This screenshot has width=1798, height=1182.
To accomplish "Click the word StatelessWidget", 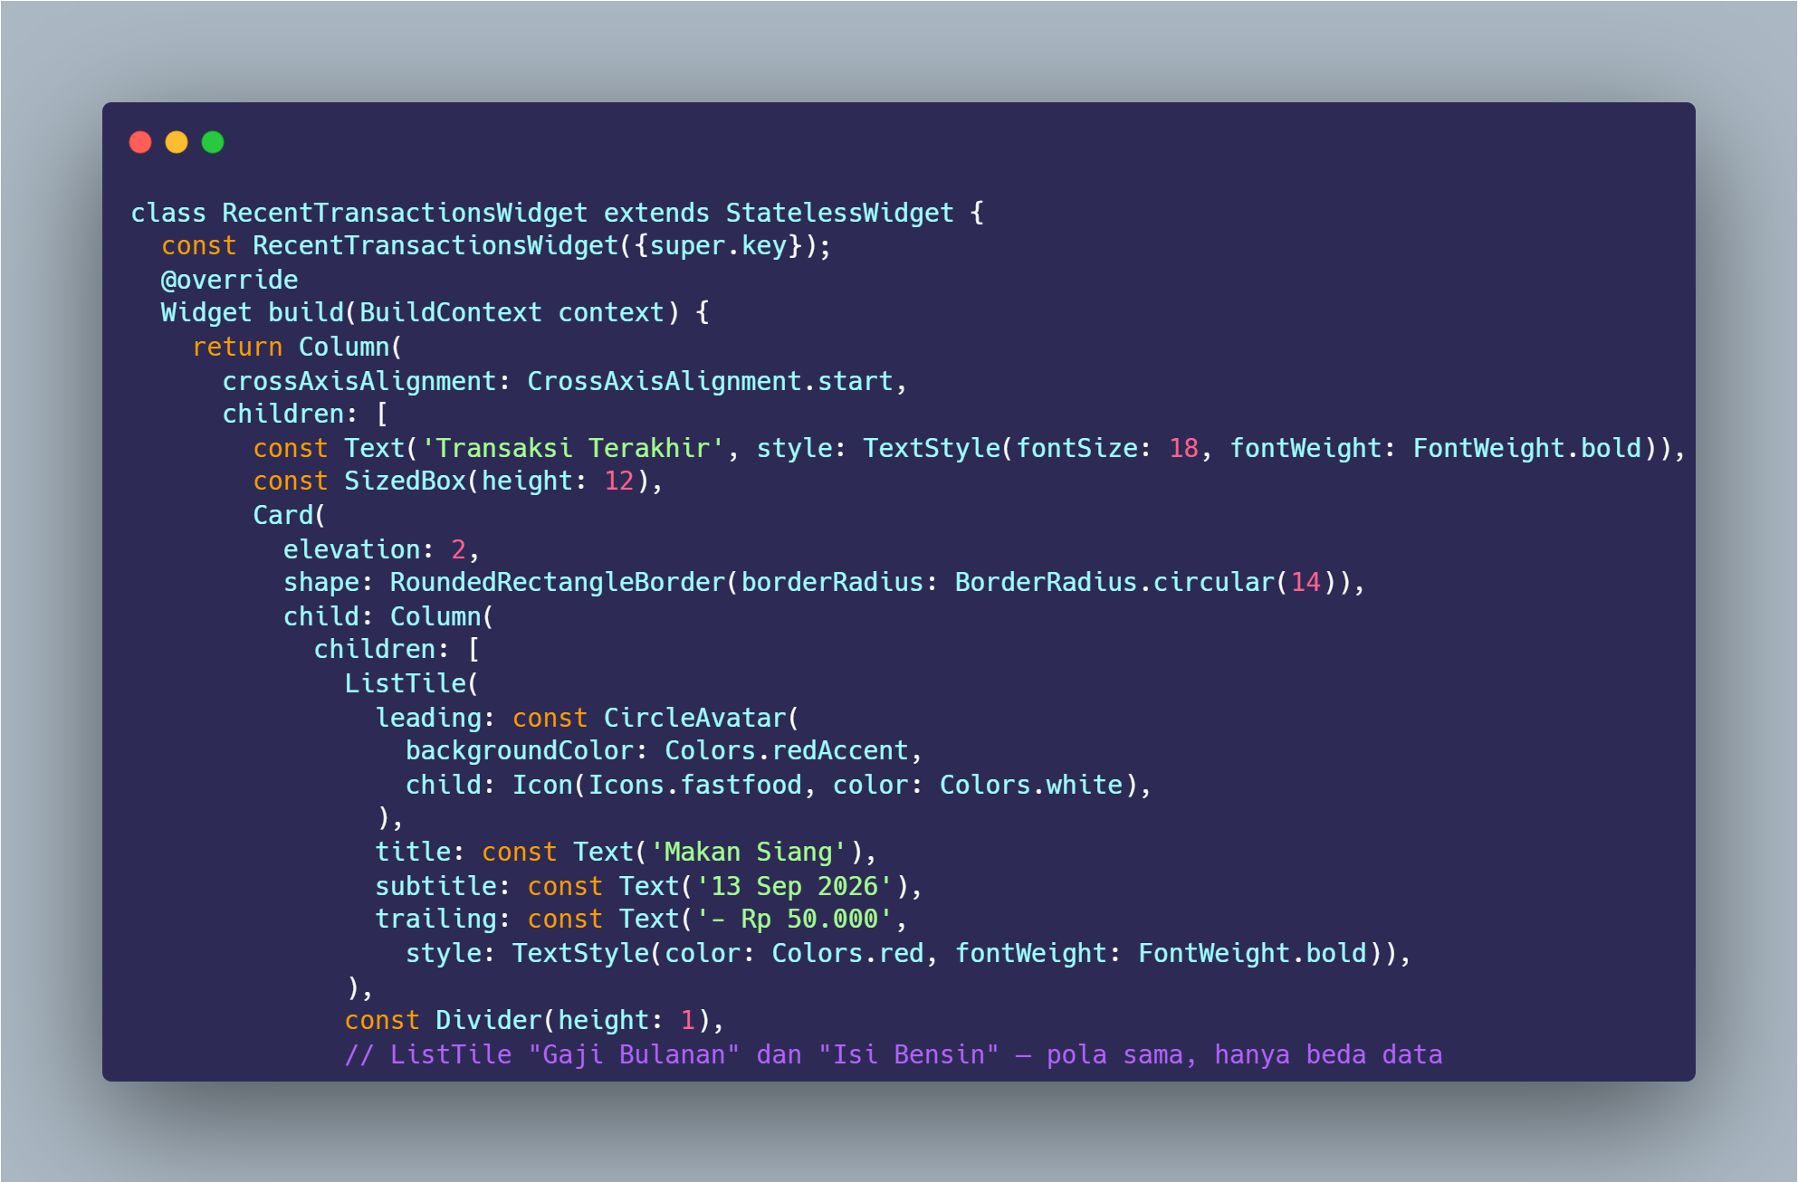I will pos(839,213).
